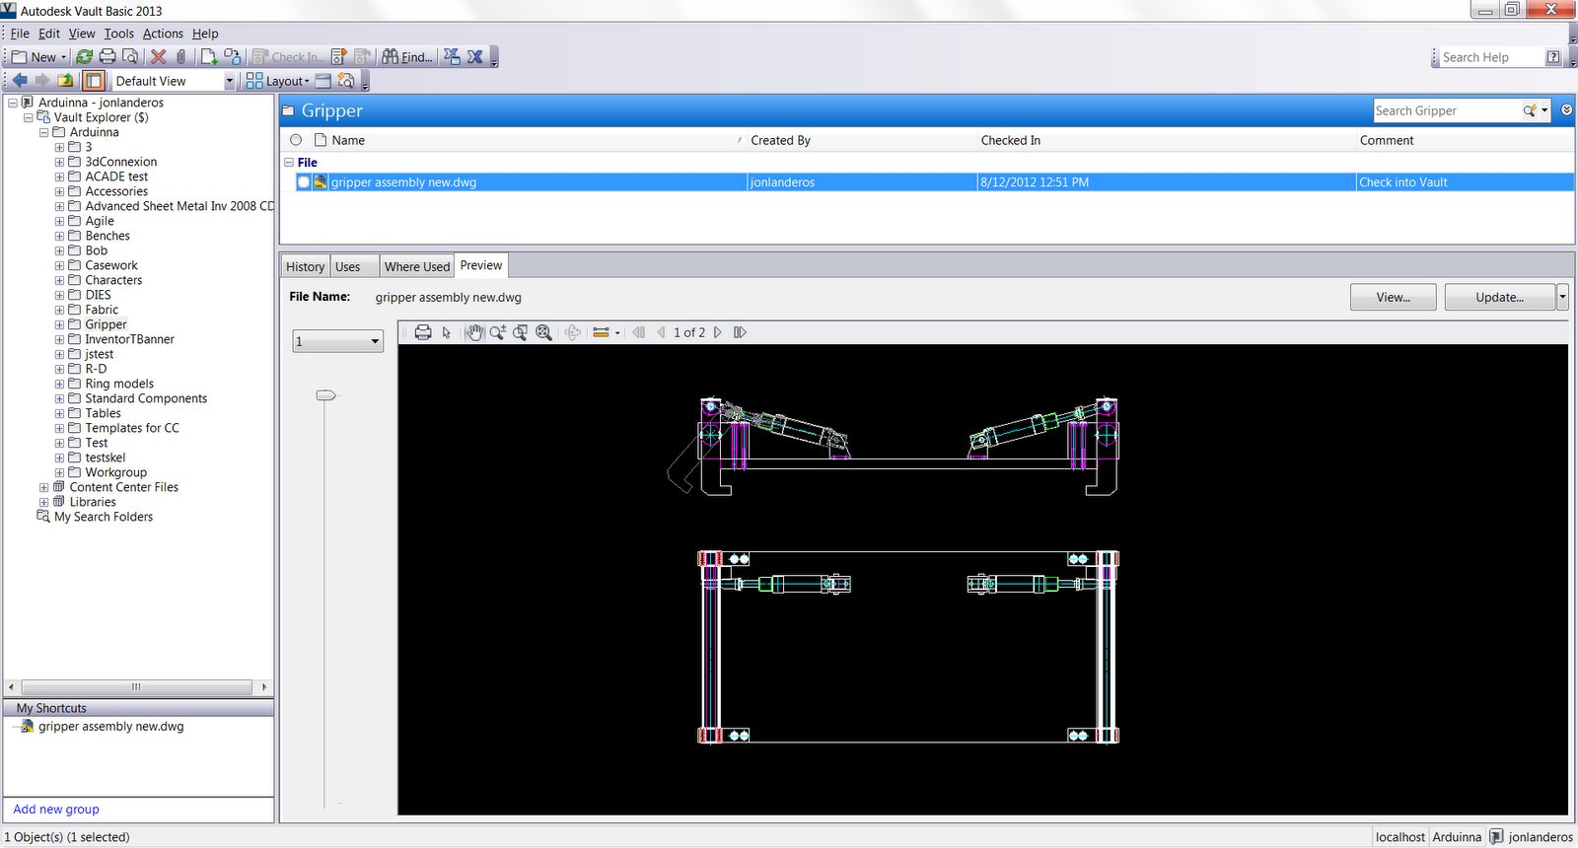Open the Edit menu
Image resolution: width=1578 pixels, height=848 pixels.
click(49, 34)
